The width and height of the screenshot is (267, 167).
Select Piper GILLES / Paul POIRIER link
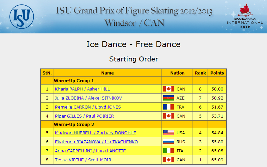[x=84, y=116]
